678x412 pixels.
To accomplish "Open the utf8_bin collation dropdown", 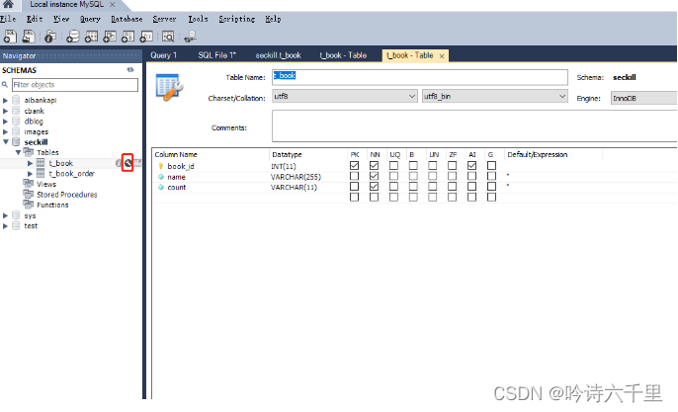I will pos(494,96).
